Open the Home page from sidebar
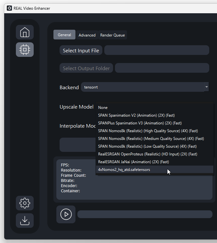The image size is (217, 243). tap(25, 32)
